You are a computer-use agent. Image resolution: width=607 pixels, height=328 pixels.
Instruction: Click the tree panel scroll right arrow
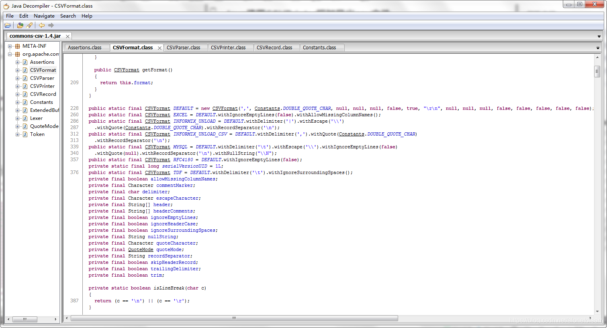pyautogui.click(x=56, y=319)
